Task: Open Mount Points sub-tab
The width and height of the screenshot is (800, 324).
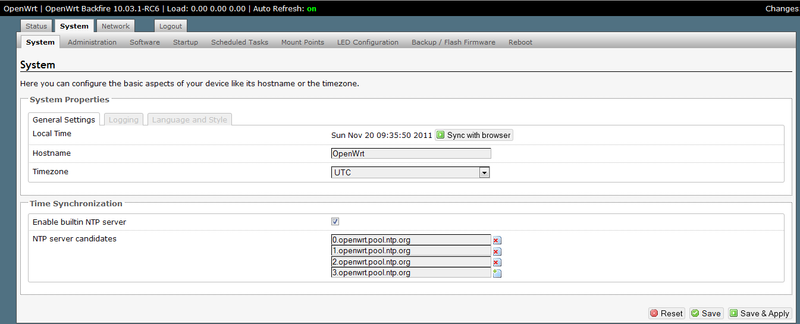Action: (303, 42)
